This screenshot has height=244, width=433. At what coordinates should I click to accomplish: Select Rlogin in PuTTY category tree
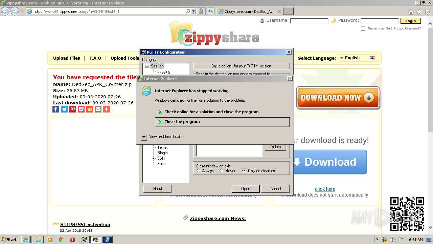point(162,153)
